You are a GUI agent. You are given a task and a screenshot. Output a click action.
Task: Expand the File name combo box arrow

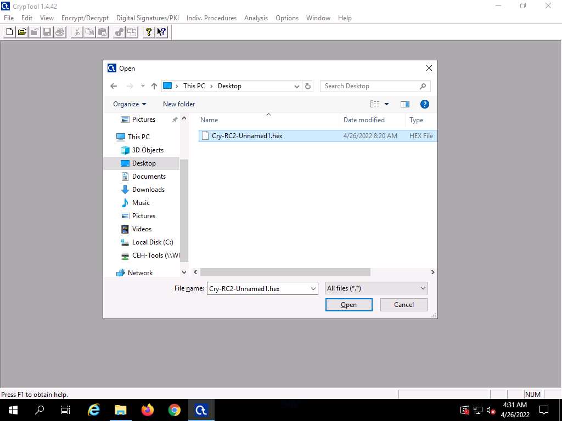coord(313,289)
